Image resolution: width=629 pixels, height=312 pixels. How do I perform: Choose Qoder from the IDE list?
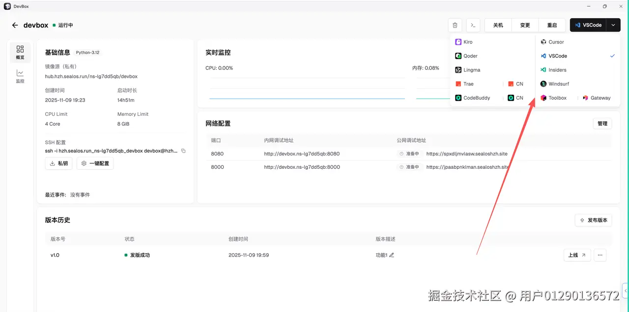(470, 56)
